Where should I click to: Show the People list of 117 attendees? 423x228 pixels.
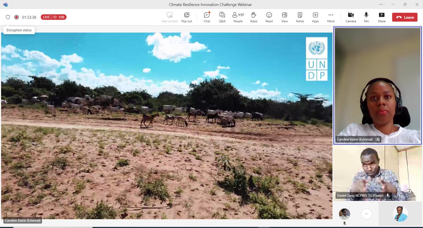click(237, 17)
